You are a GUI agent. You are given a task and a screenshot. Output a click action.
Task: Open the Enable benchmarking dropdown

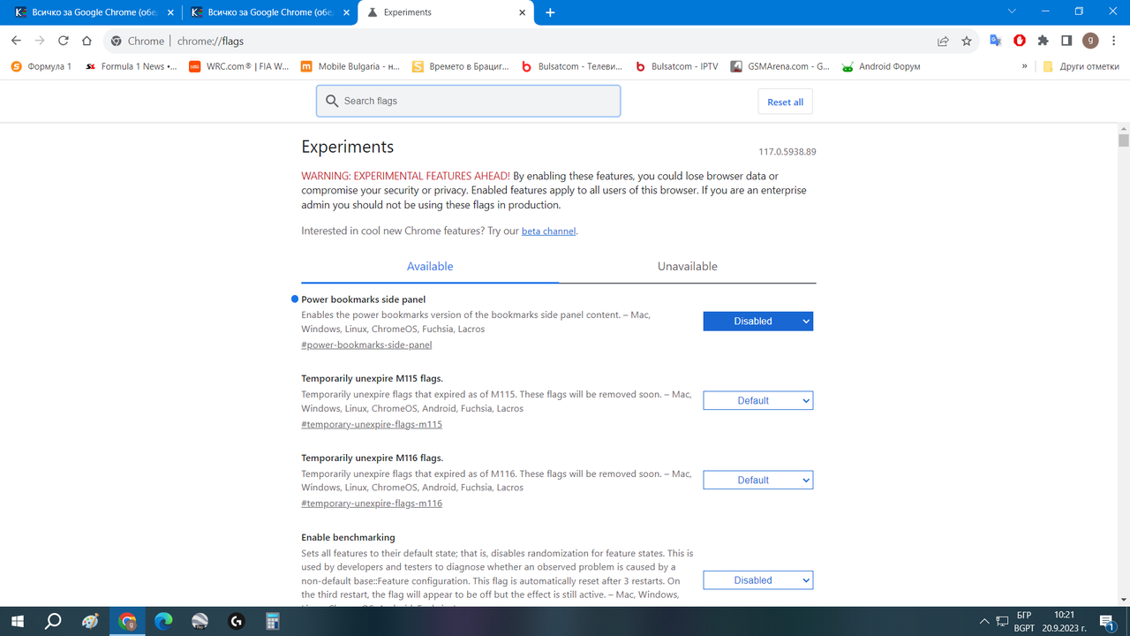pyautogui.click(x=758, y=580)
